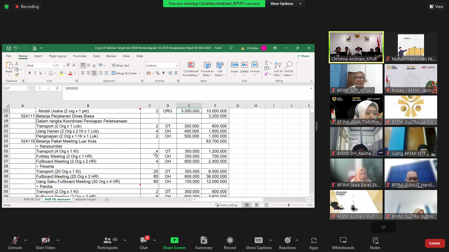Image resolution: width=449 pixels, height=252 pixels.
Task: Click the Excel zoom level slider
Action: tap(289, 205)
